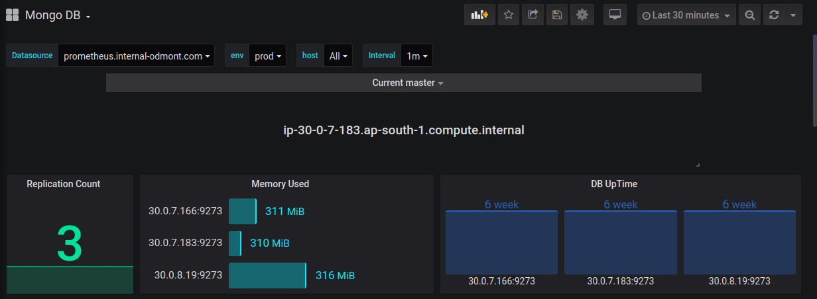Click the Add panel icon
This screenshot has height=299, width=817.
click(479, 15)
